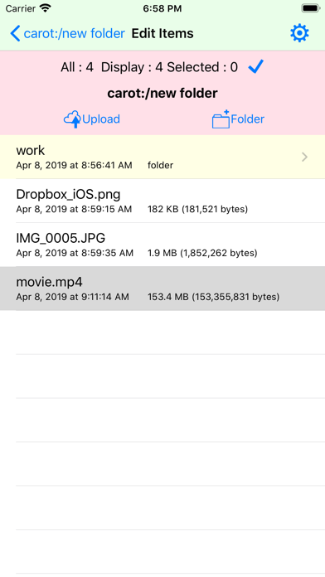Tap '153.4 MB (153,355,831 bytes)' size text
This screenshot has height=577, width=325.
213,297
